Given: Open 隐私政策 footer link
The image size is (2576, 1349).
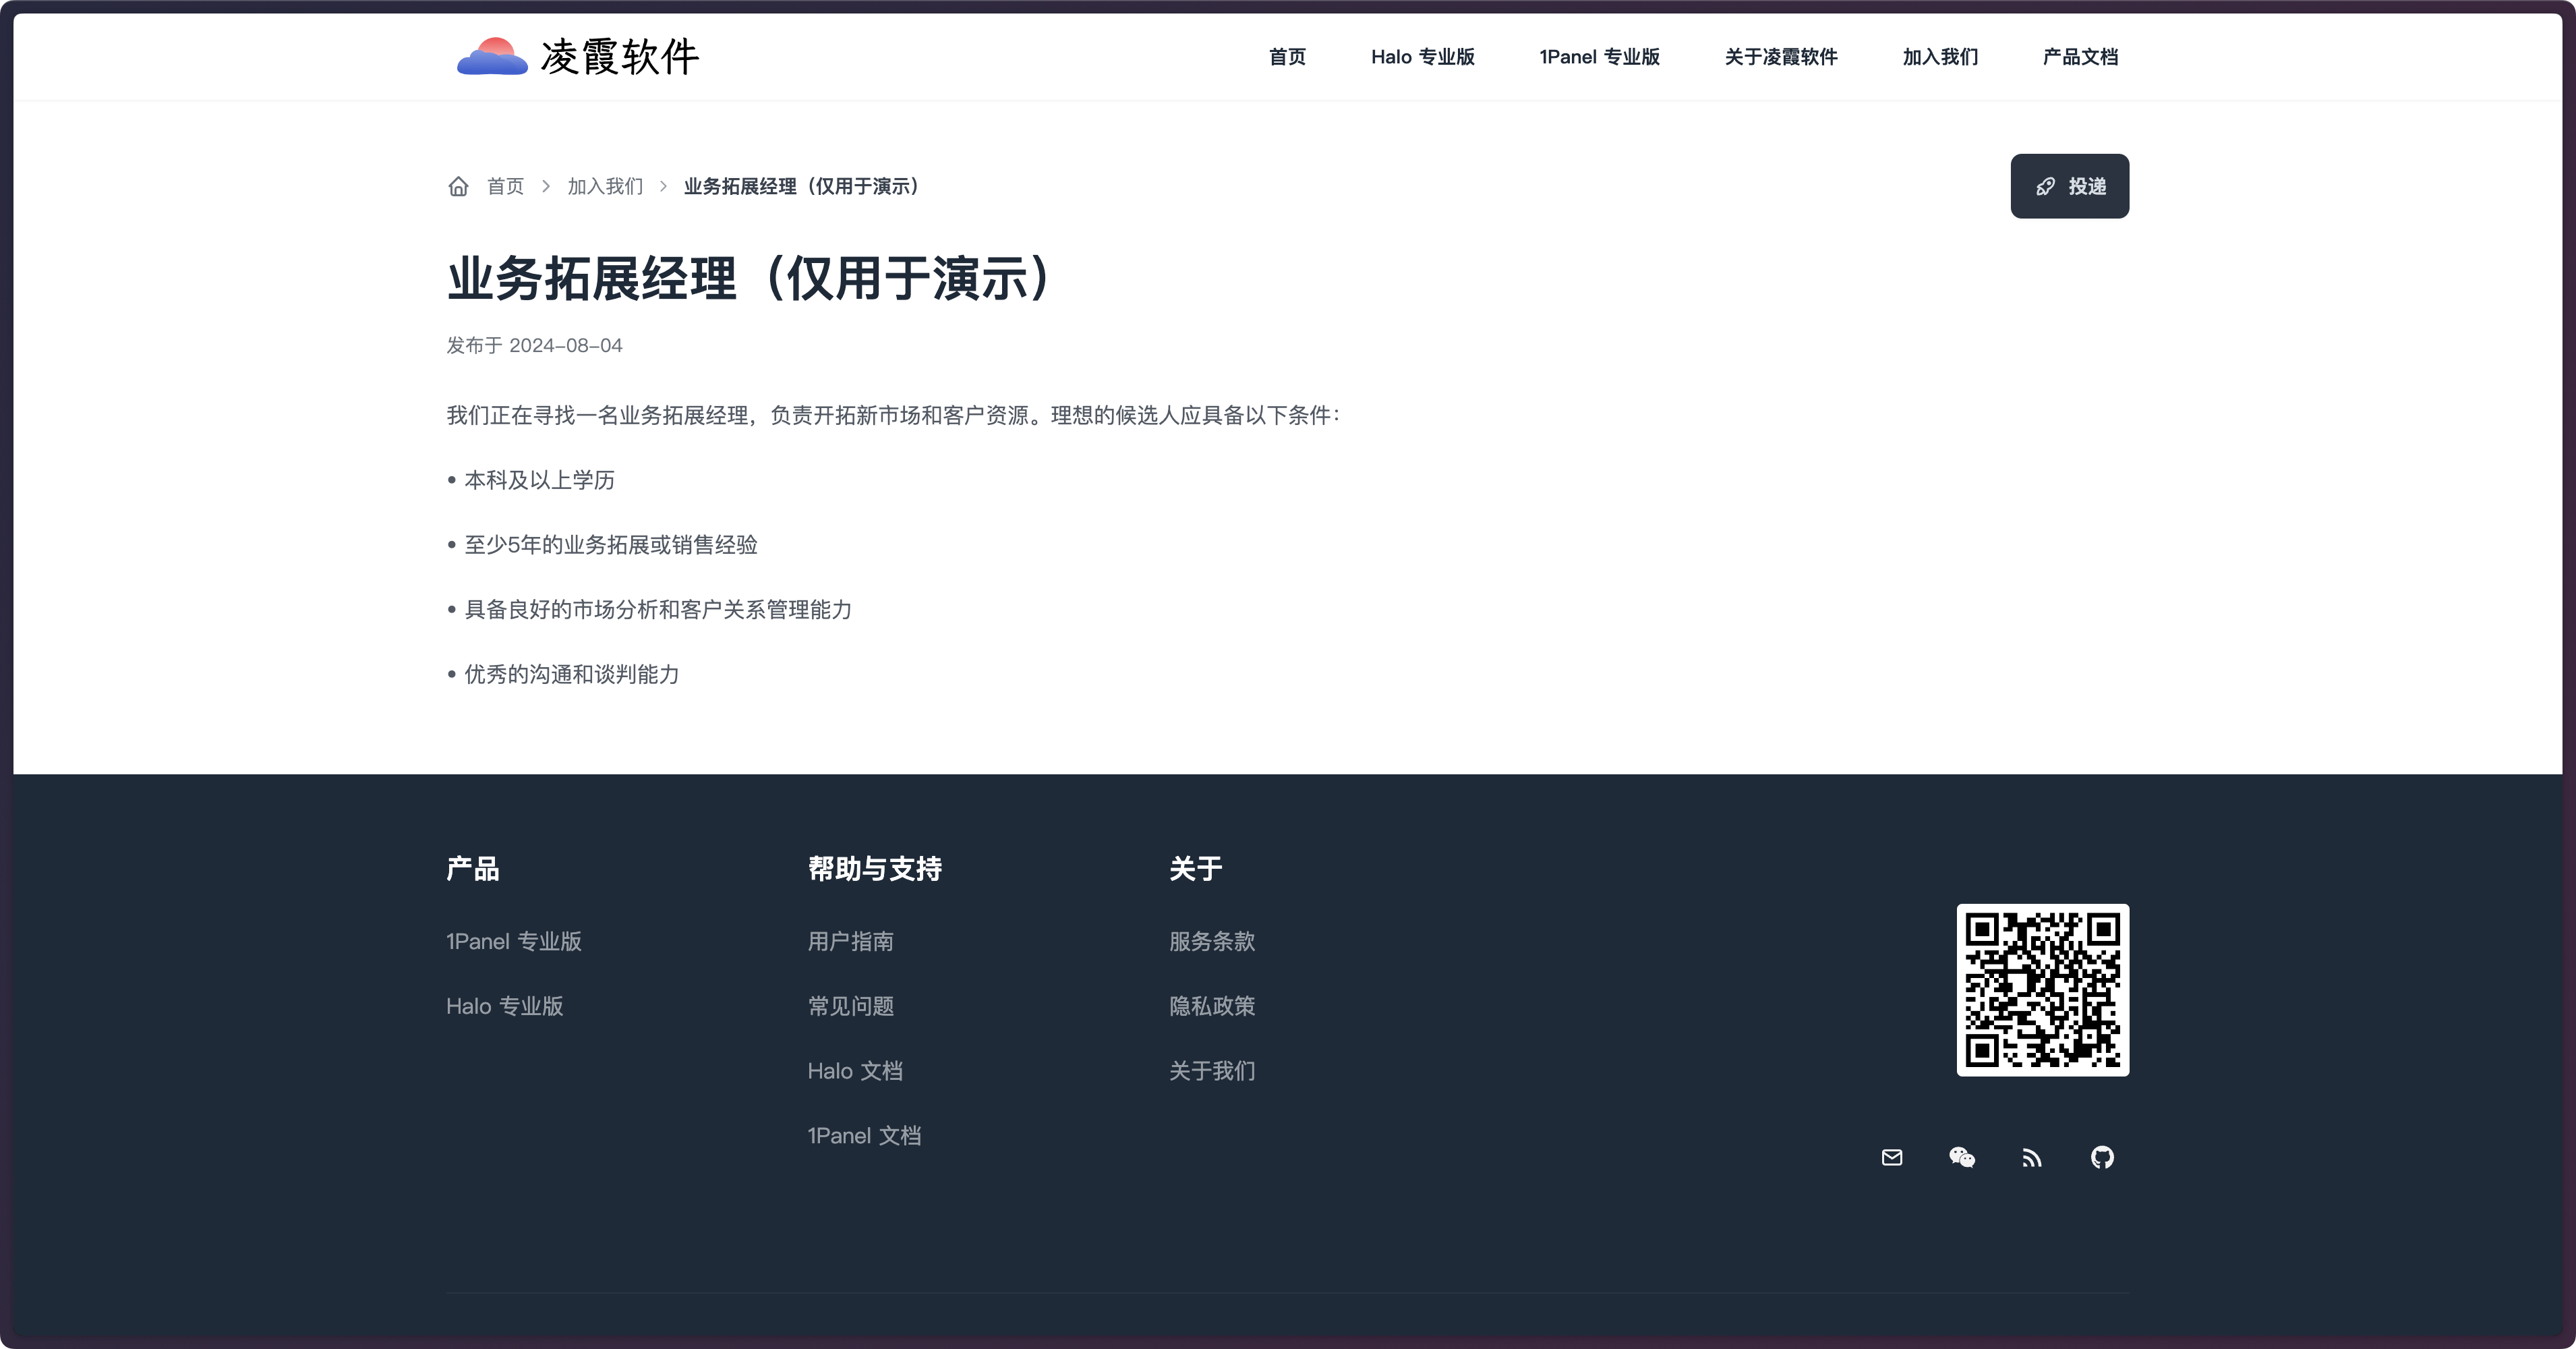Looking at the screenshot, I should coord(1212,1006).
